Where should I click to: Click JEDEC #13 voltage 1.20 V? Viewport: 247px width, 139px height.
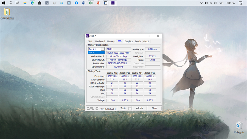pyautogui.click(x=125, y=100)
